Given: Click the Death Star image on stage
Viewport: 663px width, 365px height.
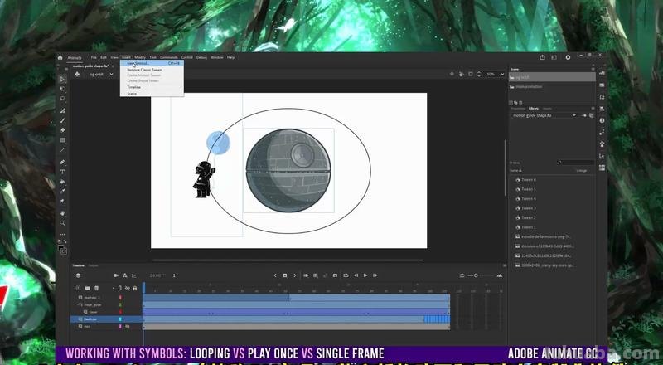Looking at the screenshot, I should point(288,171).
